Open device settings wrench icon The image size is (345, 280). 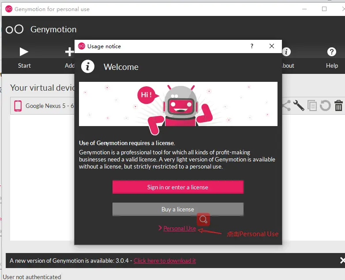[299, 105]
